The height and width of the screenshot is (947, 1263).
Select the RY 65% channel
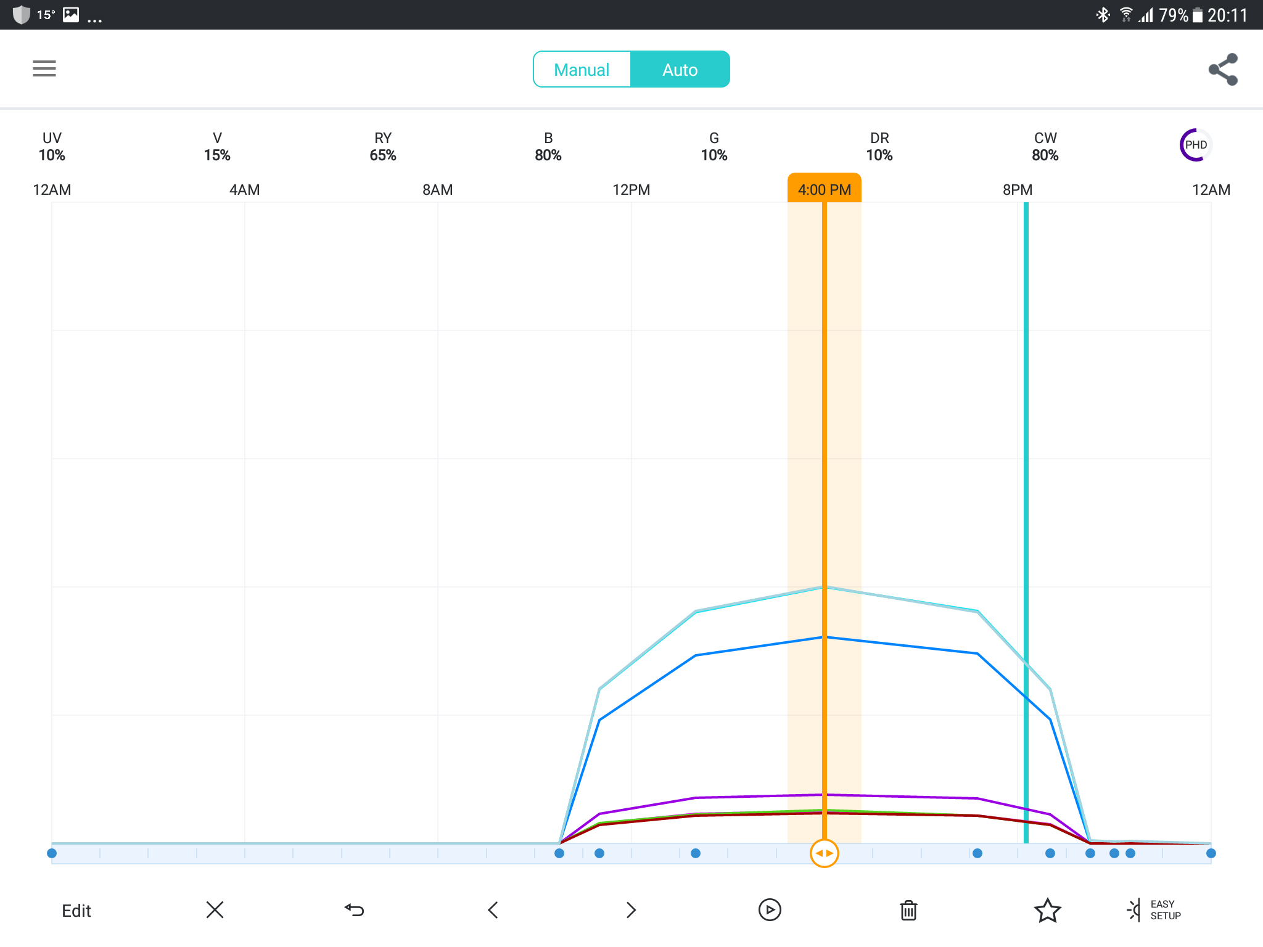coord(382,147)
